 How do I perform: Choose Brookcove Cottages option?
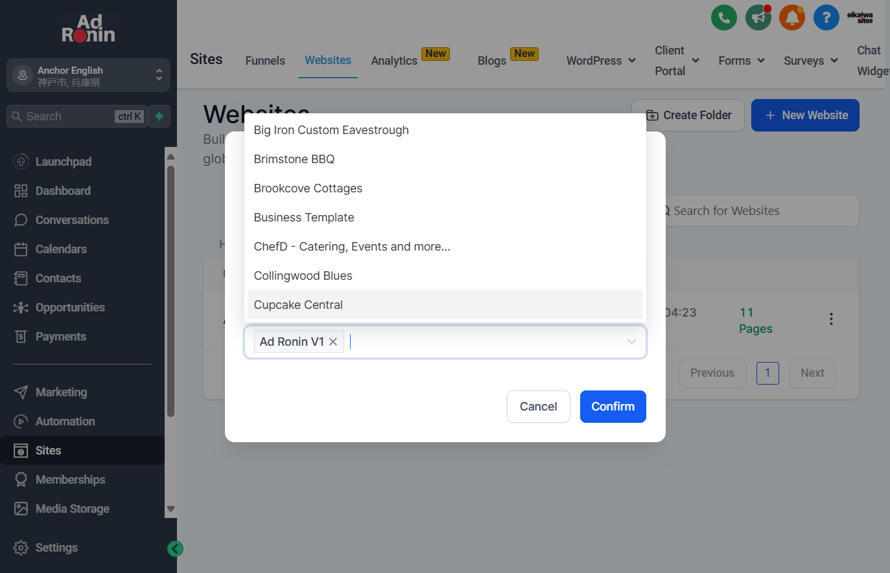[x=445, y=188]
